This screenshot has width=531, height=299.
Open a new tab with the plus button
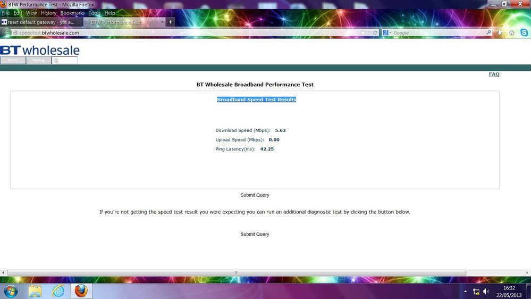[170, 22]
